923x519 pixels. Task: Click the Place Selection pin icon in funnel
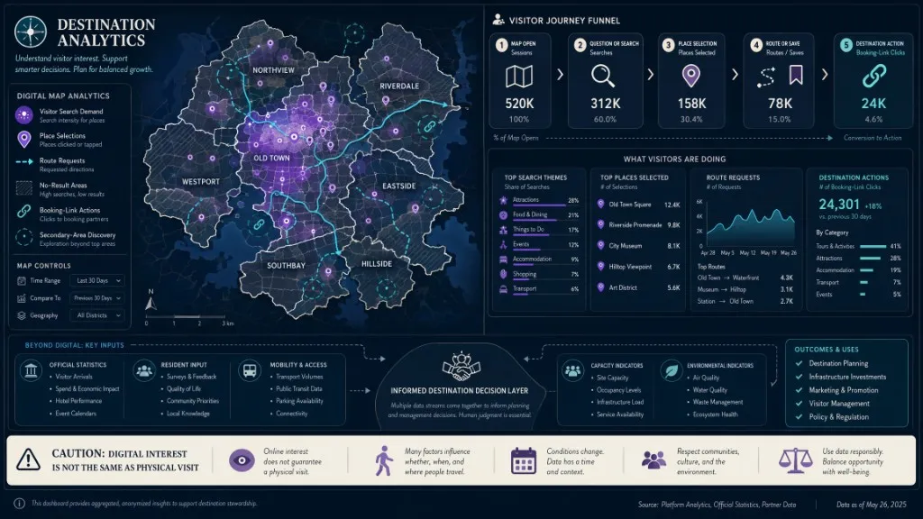[x=691, y=76]
